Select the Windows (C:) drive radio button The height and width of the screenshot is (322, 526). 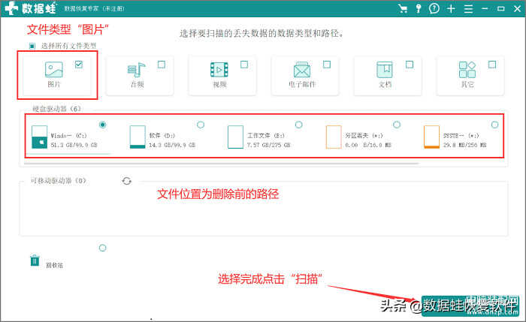point(103,125)
